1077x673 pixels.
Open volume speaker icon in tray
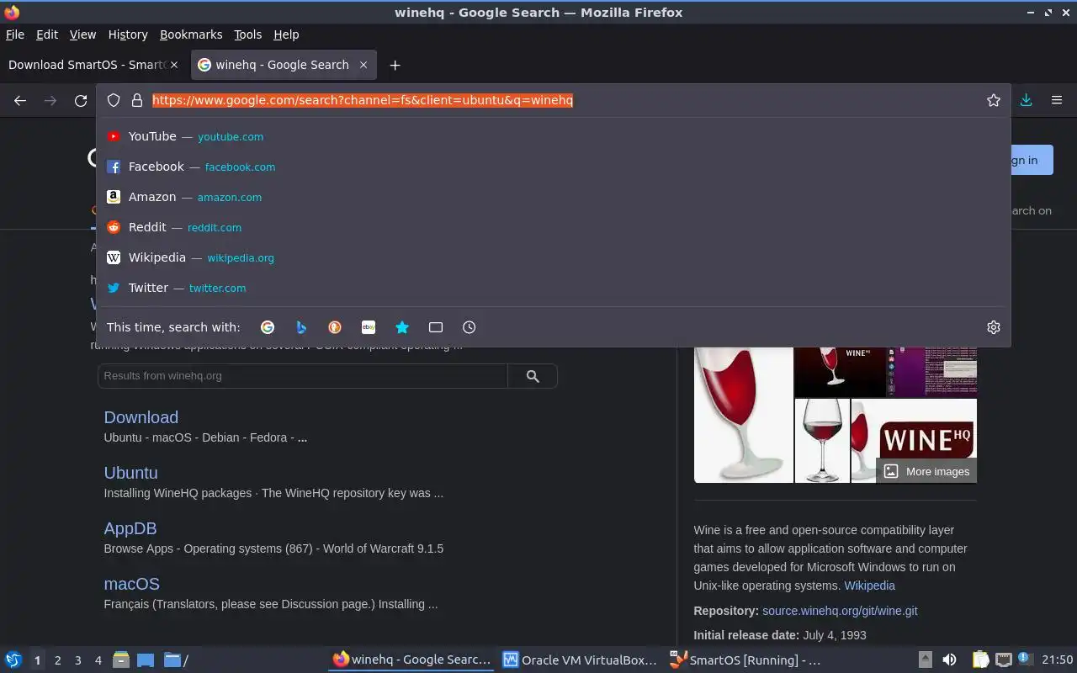[949, 660]
